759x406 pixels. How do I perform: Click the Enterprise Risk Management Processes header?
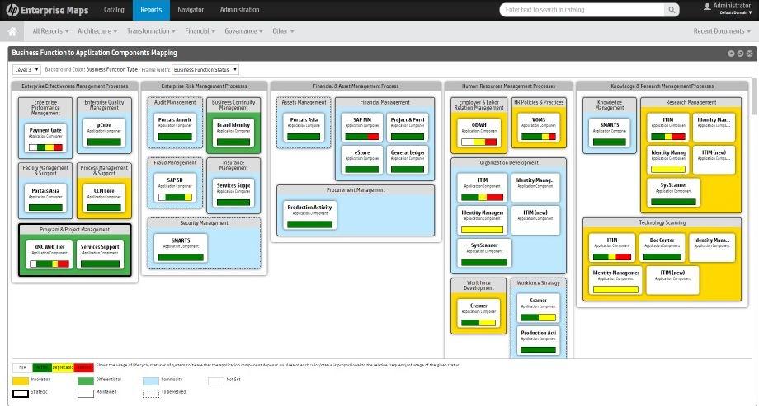click(x=205, y=86)
